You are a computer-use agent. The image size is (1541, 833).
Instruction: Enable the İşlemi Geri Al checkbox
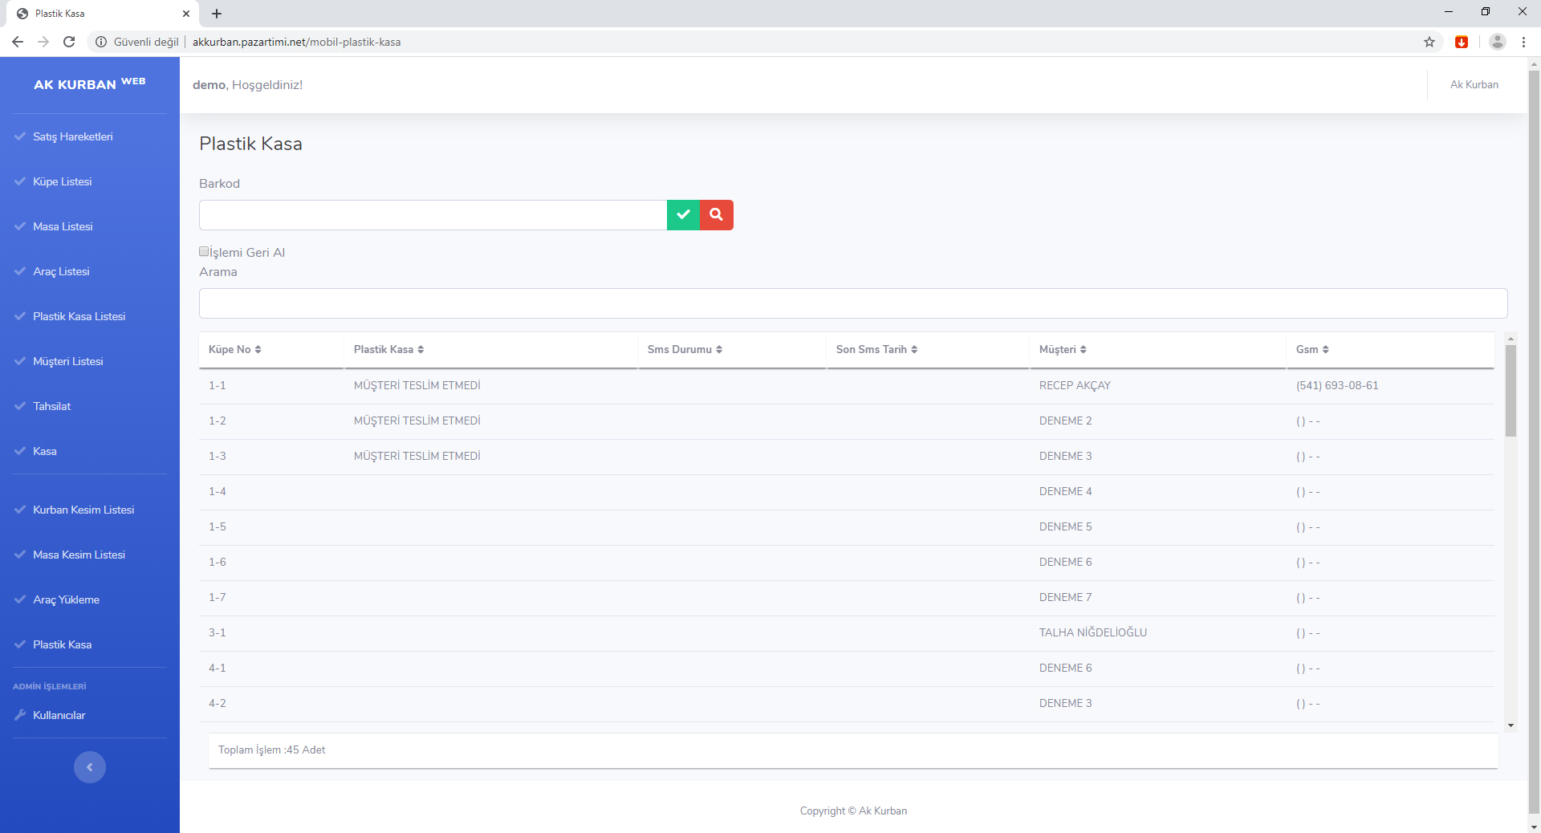click(x=204, y=251)
